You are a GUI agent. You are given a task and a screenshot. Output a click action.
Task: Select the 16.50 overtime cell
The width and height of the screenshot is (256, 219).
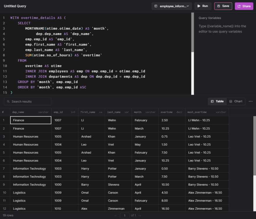click(172, 209)
